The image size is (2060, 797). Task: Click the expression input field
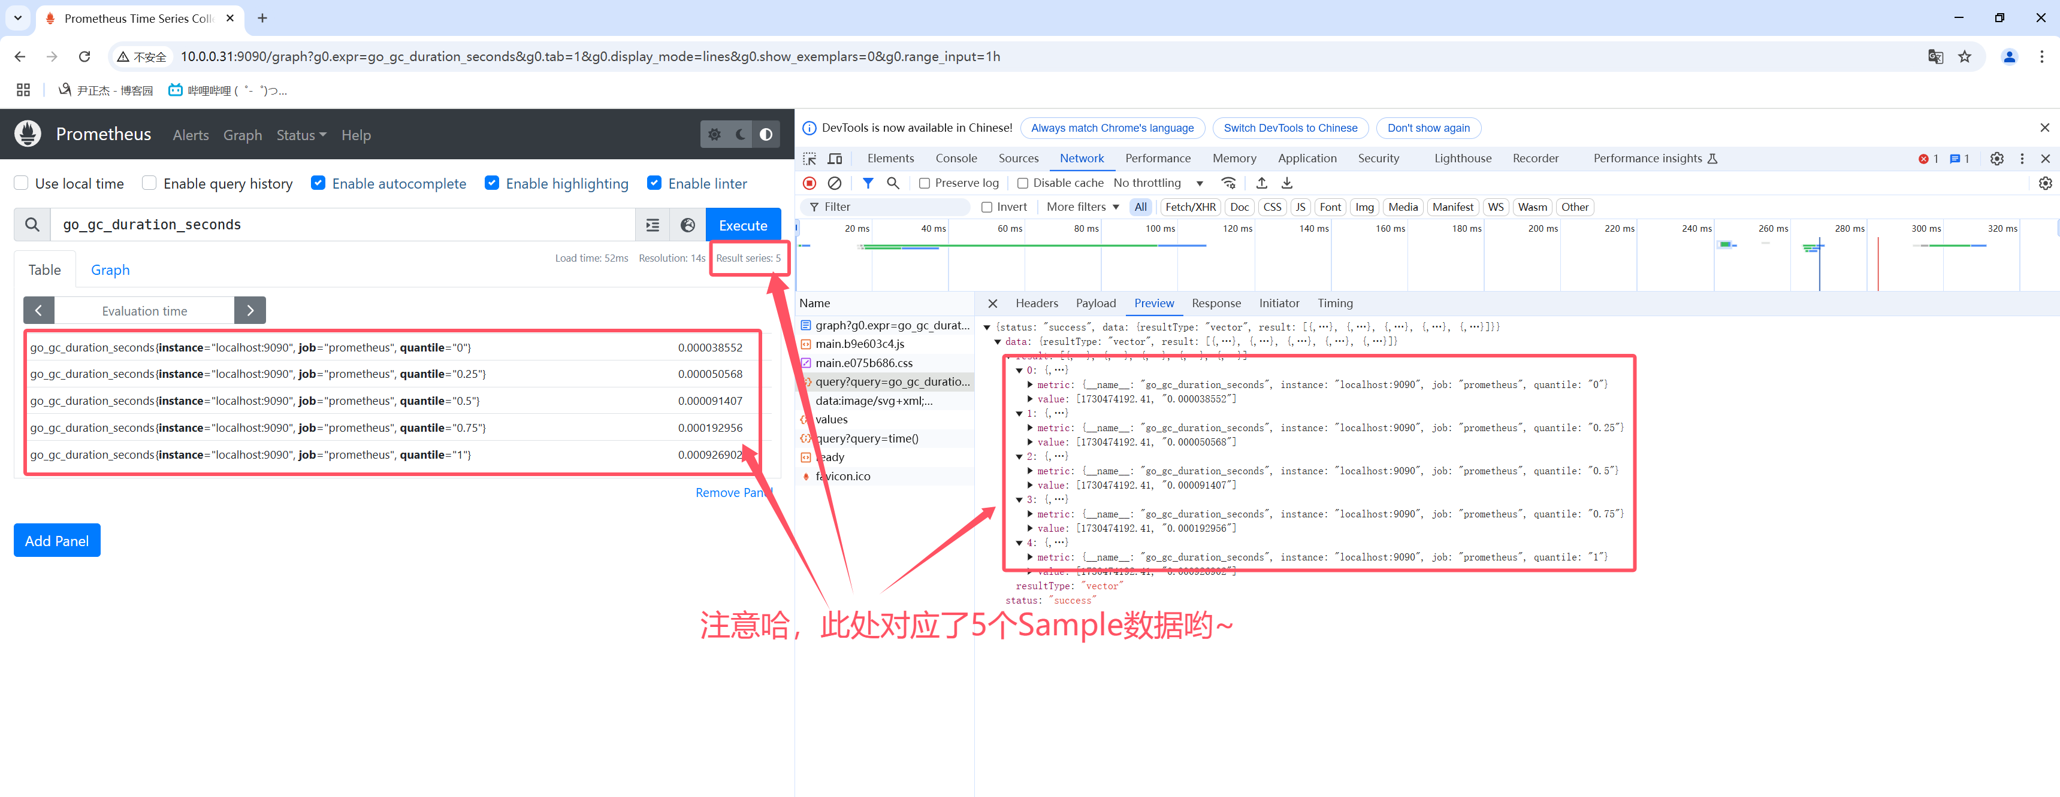coord(344,225)
